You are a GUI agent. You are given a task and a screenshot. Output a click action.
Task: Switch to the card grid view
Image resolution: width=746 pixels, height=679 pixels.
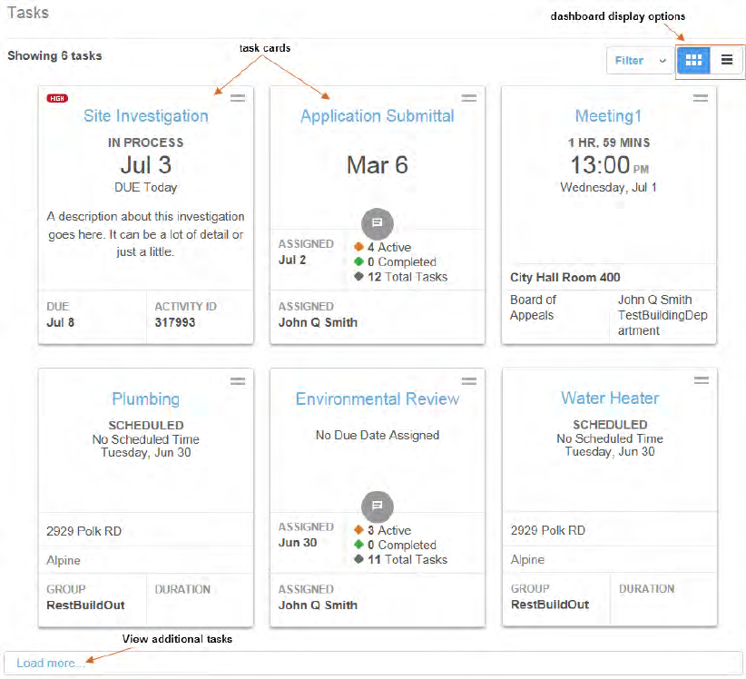click(693, 60)
